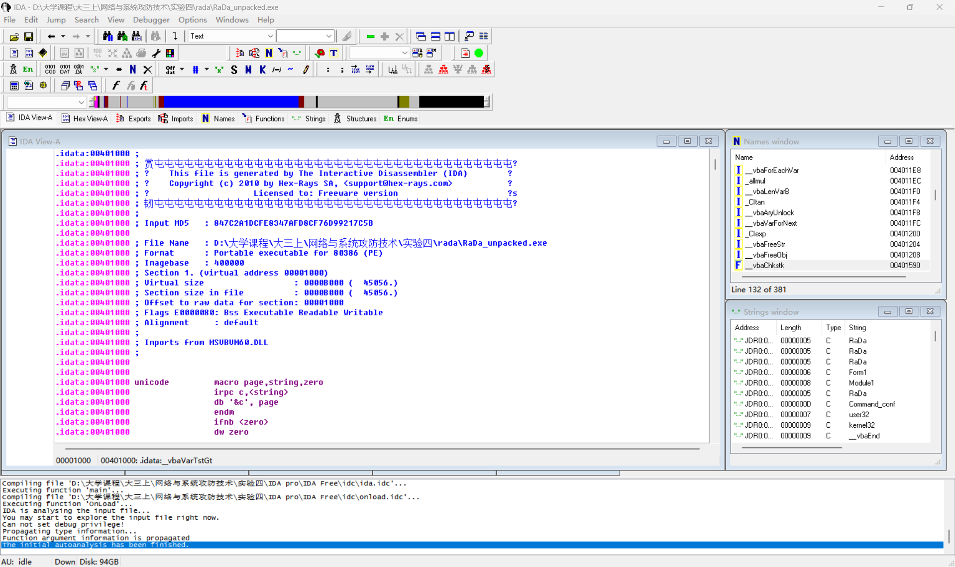955x567 pixels.
Task: Click the blue region of the navigation band
Action: click(231, 102)
